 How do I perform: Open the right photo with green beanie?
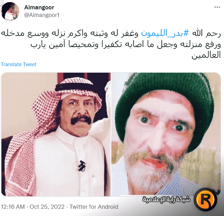(x=166, y=134)
